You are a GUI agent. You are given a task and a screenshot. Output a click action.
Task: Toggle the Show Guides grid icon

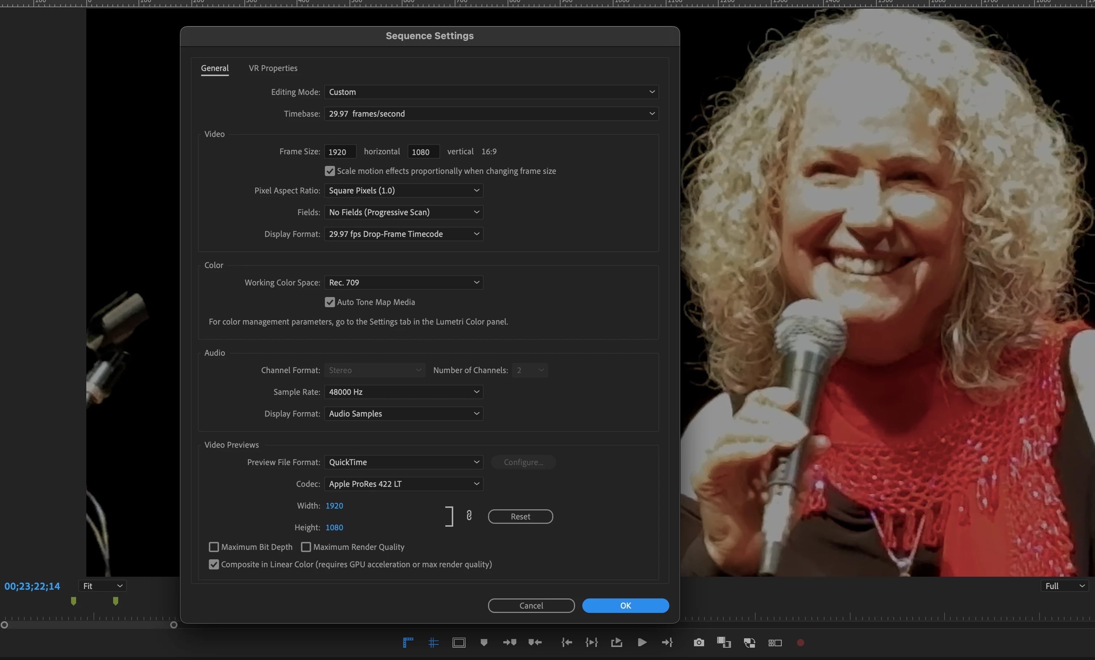click(433, 642)
